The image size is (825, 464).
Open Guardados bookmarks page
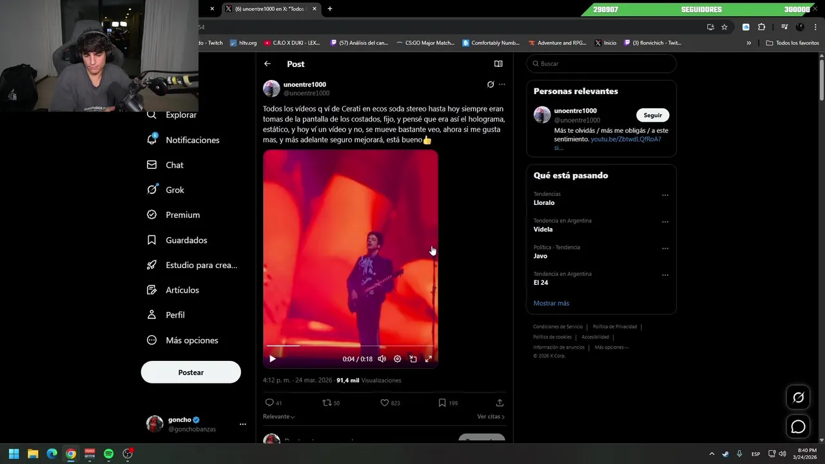tap(177, 240)
